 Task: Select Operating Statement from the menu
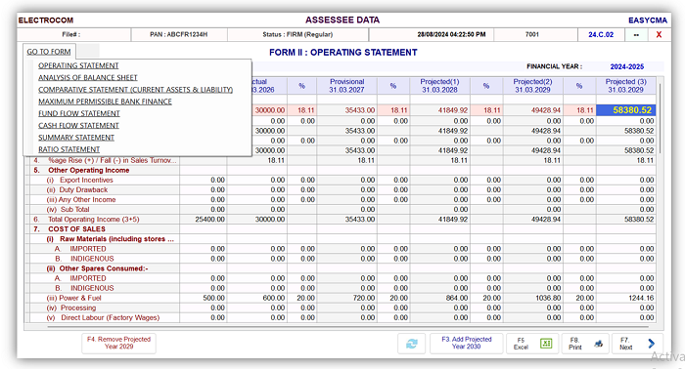point(78,65)
